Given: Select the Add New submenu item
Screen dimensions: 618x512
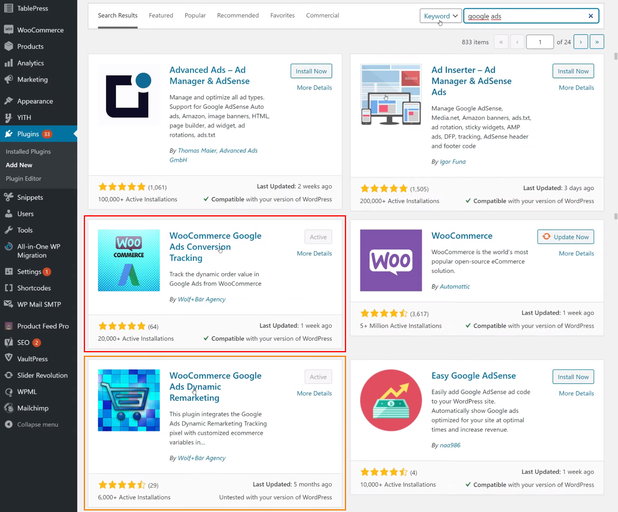Looking at the screenshot, I should 19,165.
